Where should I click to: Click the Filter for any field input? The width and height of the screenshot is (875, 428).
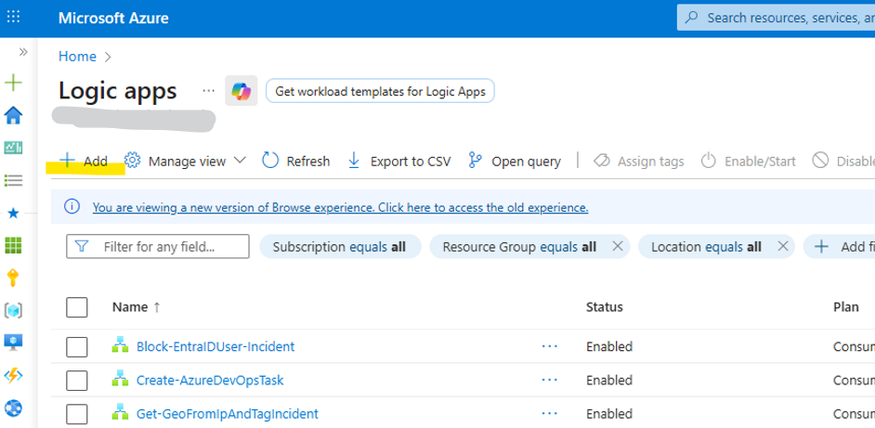tap(158, 247)
